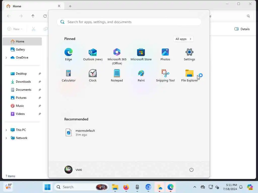The height and width of the screenshot is (193, 258).
Task: Open Copilot preview icon in taskbar
Action: 250,187
